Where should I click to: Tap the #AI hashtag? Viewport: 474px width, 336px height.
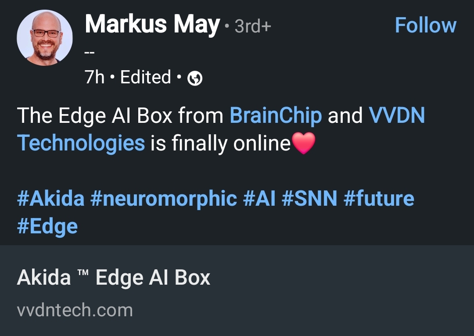[259, 198]
